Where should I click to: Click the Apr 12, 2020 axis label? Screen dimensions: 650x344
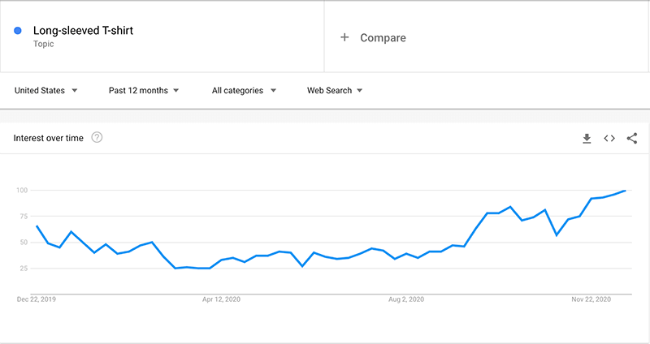coord(221,299)
